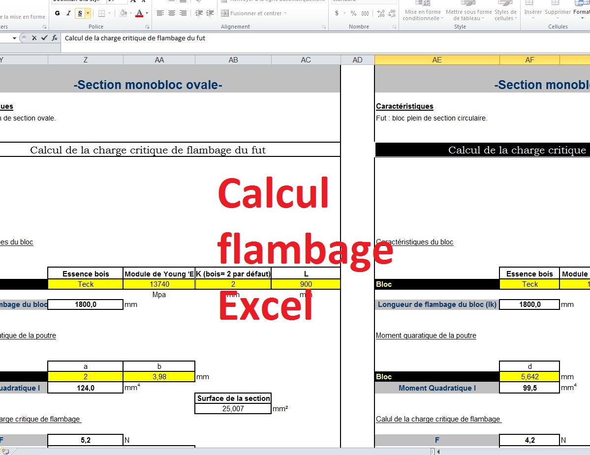Select 'Longueur de flambage du bloc (lk)' label cell
Screen dimensions: 590x455
pyautogui.click(x=437, y=304)
